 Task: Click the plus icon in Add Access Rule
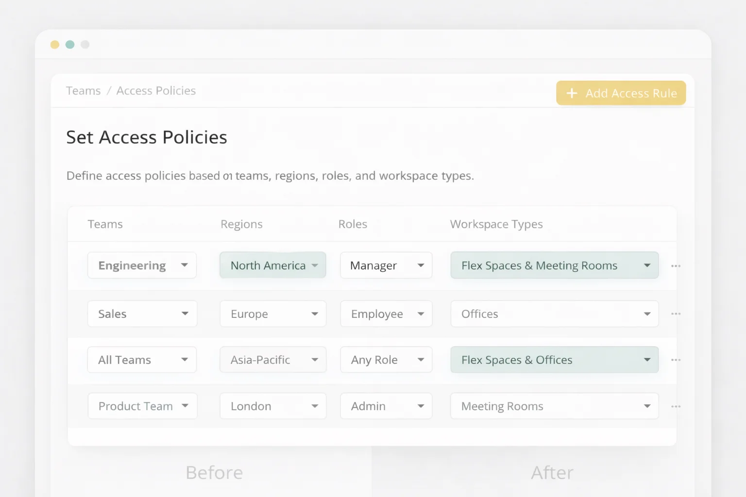[x=572, y=93]
